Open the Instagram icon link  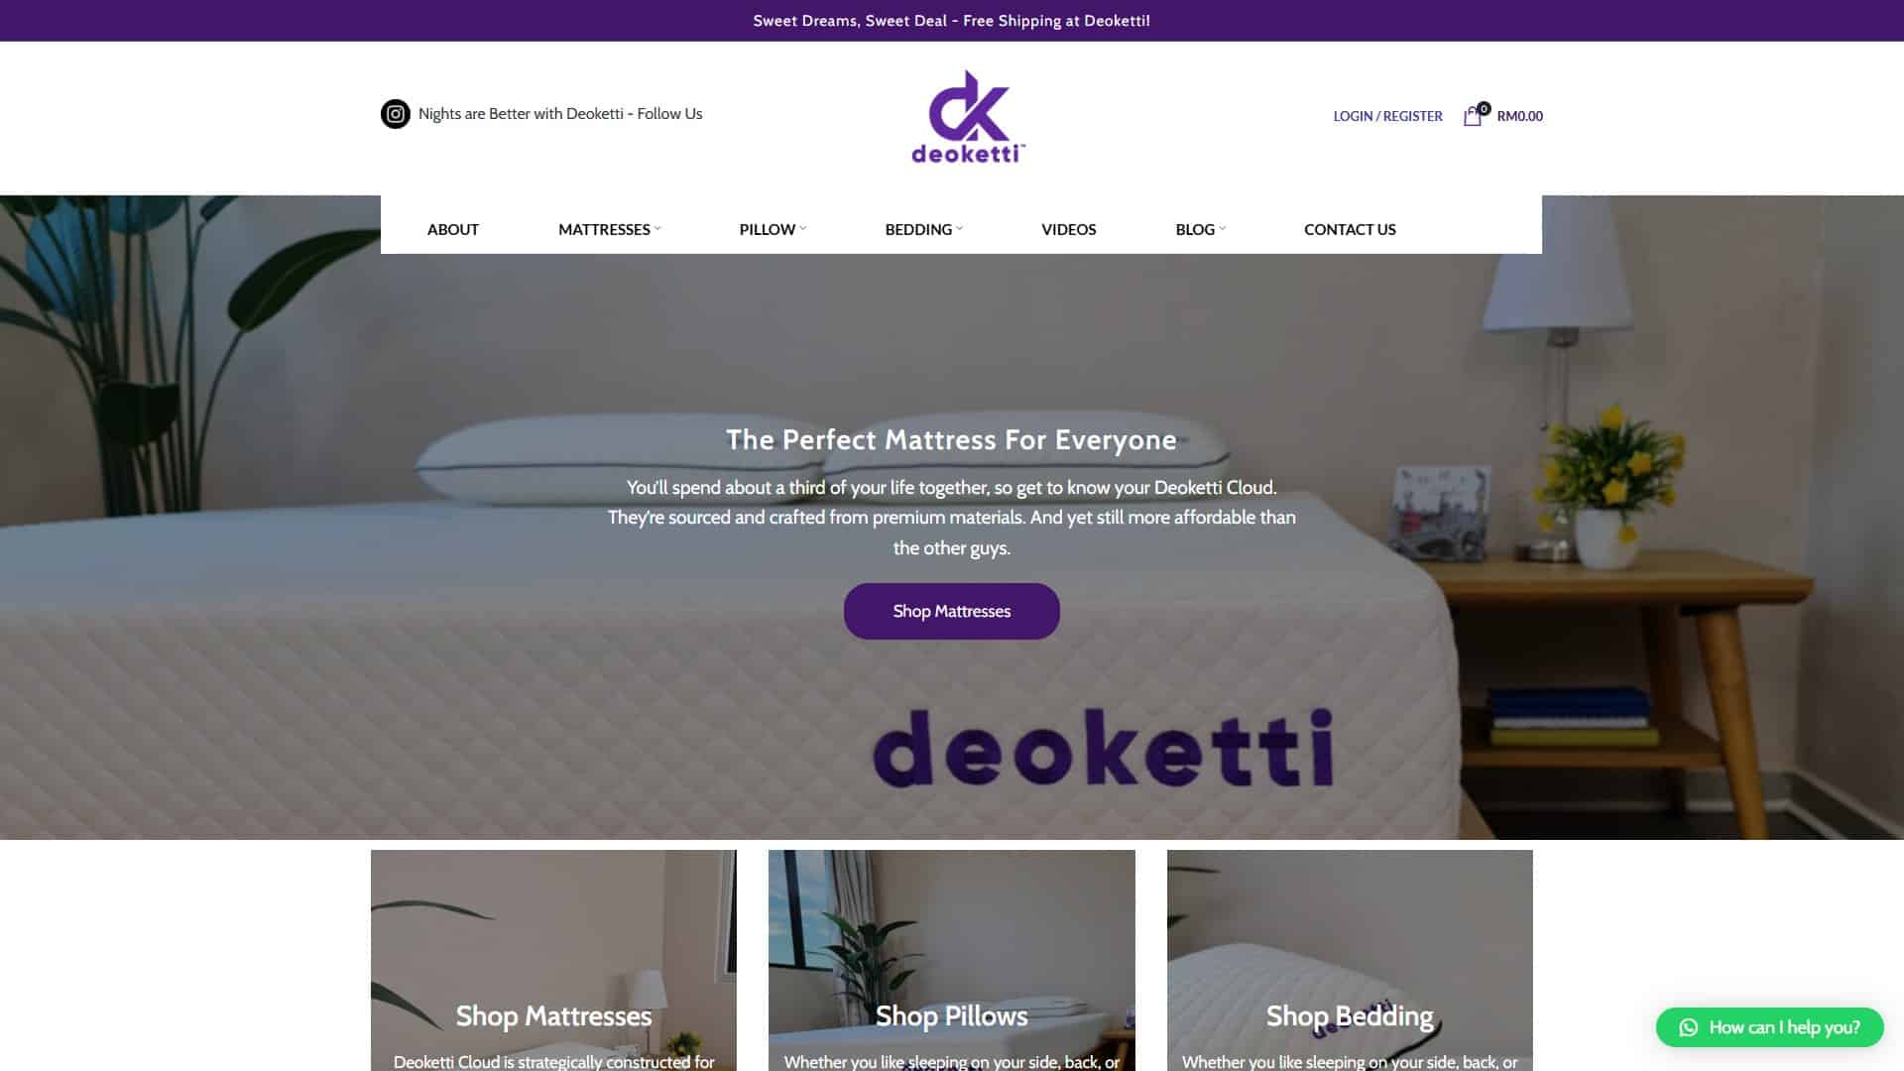point(395,114)
